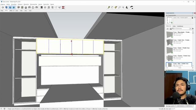Image resolution: width=196 pixels, height=110 pixels.
Task: Click the details arrow beside search
Action: pos(193,29)
